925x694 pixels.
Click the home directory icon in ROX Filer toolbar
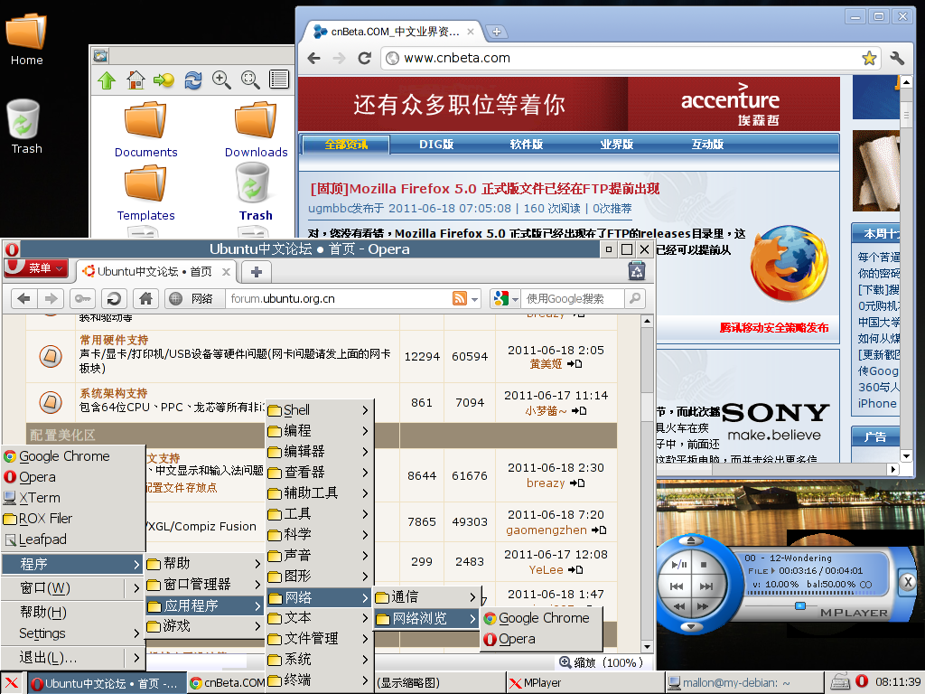click(135, 80)
